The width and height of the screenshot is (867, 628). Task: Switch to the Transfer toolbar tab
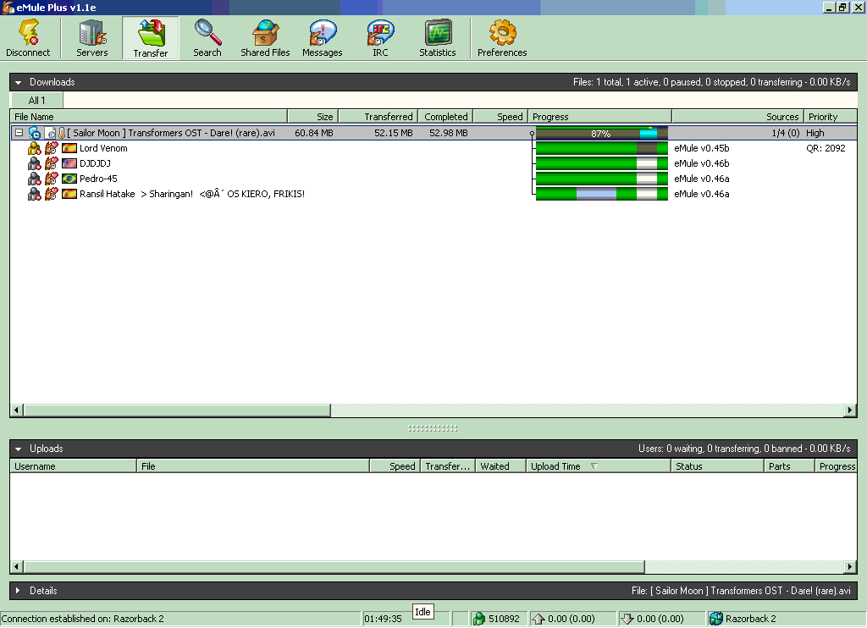(x=151, y=38)
